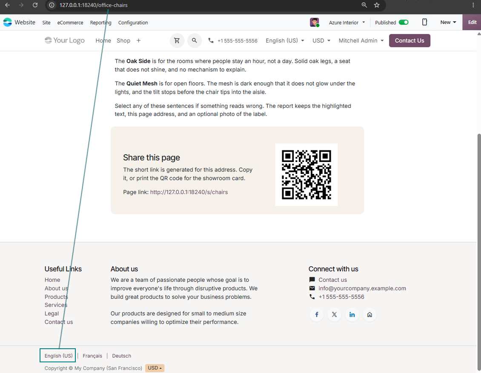
Task: Click footer Services link
Action: tap(56, 305)
